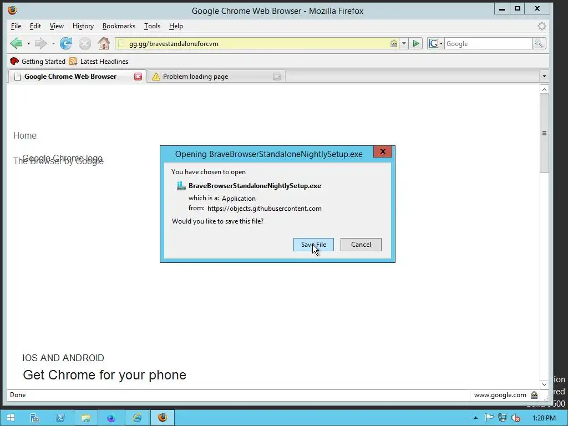The image size is (568, 426).
Task: Open File Explorer from the taskbar
Action: [86, 418]
